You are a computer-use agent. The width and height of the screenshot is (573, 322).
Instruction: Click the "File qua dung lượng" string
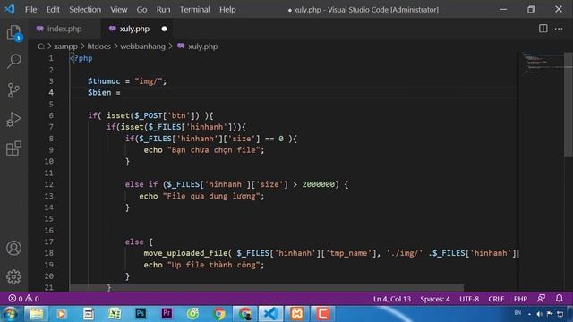coord(211,196)
